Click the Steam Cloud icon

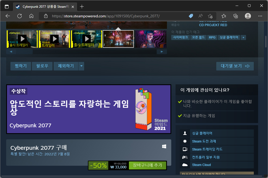pos(185,165)
